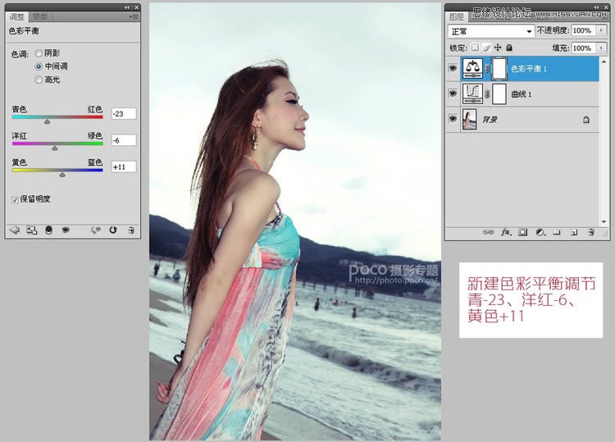The width and height of the screenshot is (615, 442).
Task: Click the 青色-红色 slider handle
Action: click(x=47, y=121)
